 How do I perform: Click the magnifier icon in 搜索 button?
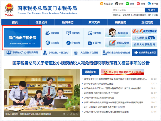(149, 10)
